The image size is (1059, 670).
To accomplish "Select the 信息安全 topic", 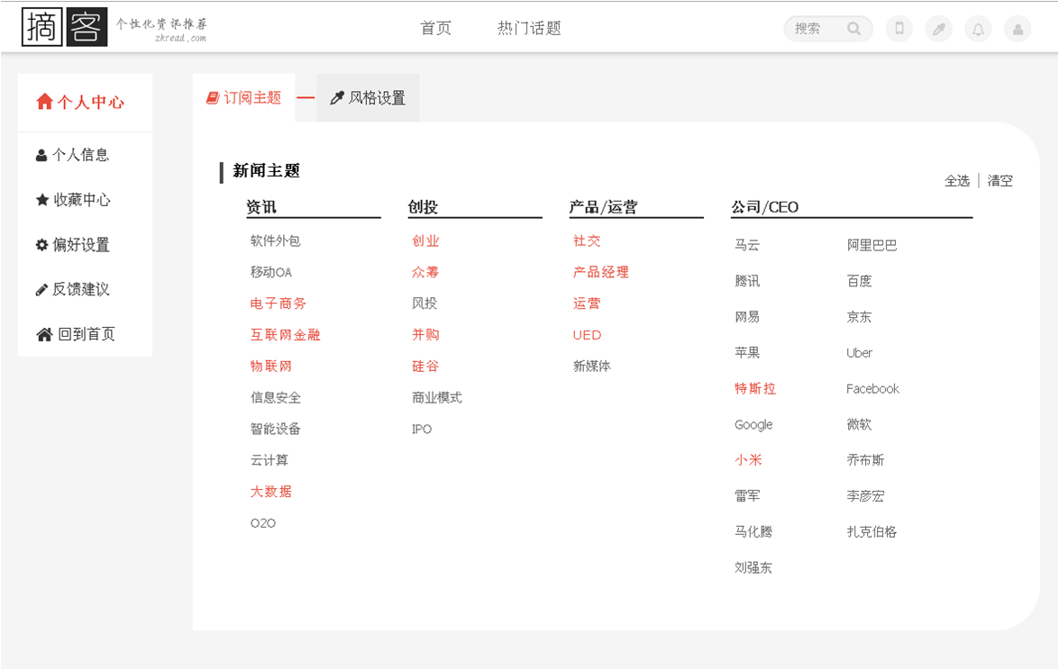I will pos(276,397).
